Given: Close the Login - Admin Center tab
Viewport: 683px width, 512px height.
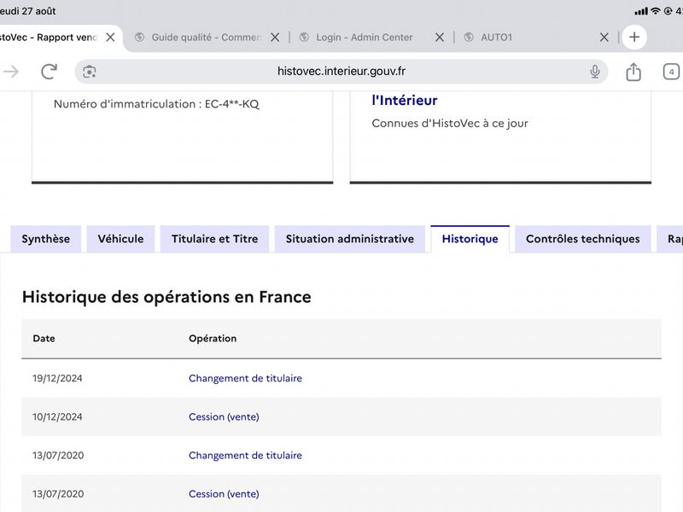Looking at the screenshot, I should tap(440, 38).
